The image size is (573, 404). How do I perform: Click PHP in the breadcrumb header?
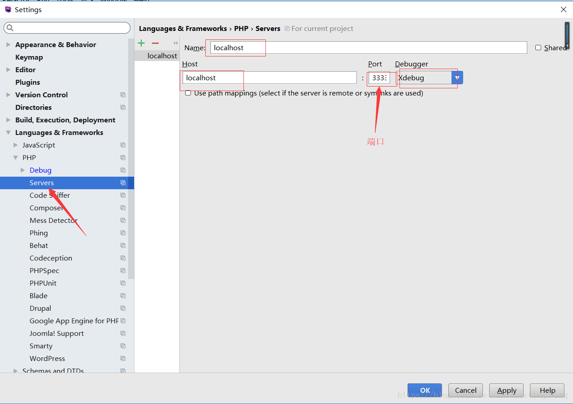(241, 29)
